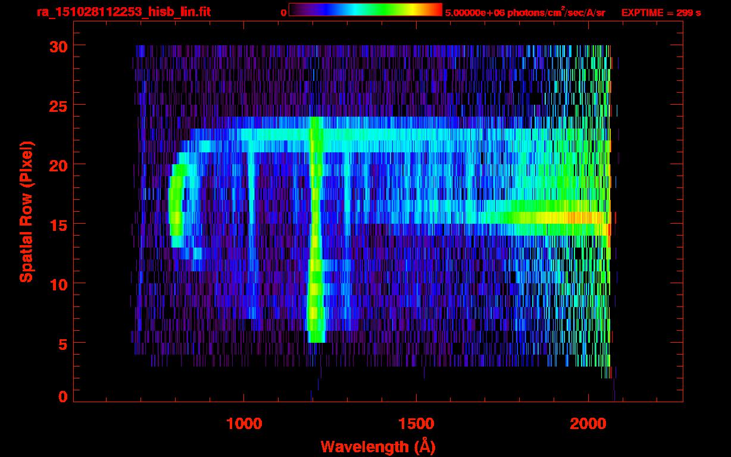This screenshot has height=457, width=731.
Task: Click the 1500 wavelength tick label
Action: coord(416,423)
